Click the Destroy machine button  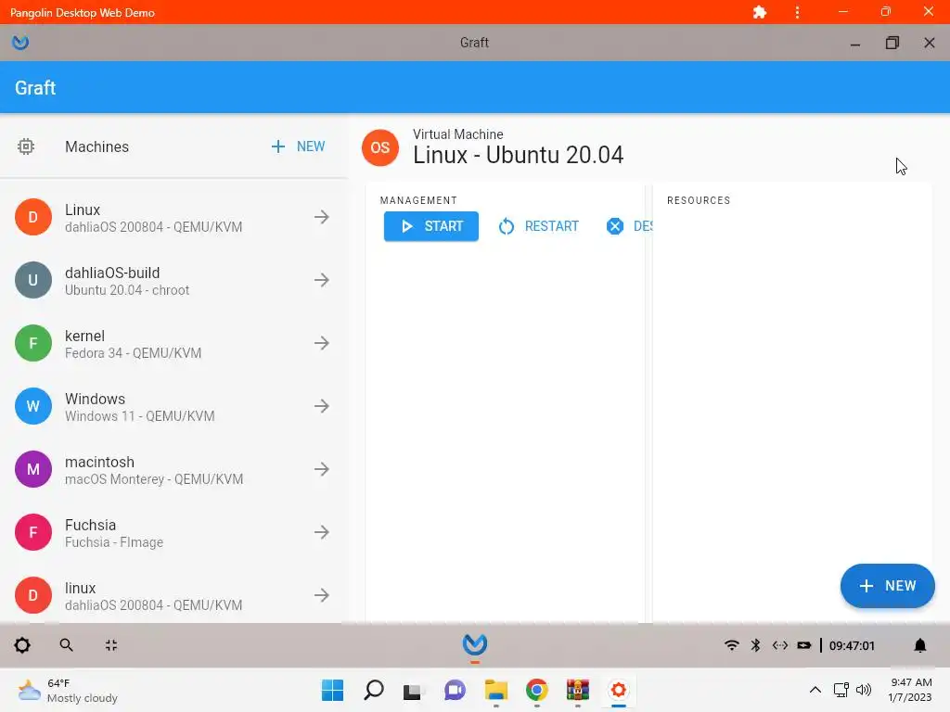tap(629, 226)
